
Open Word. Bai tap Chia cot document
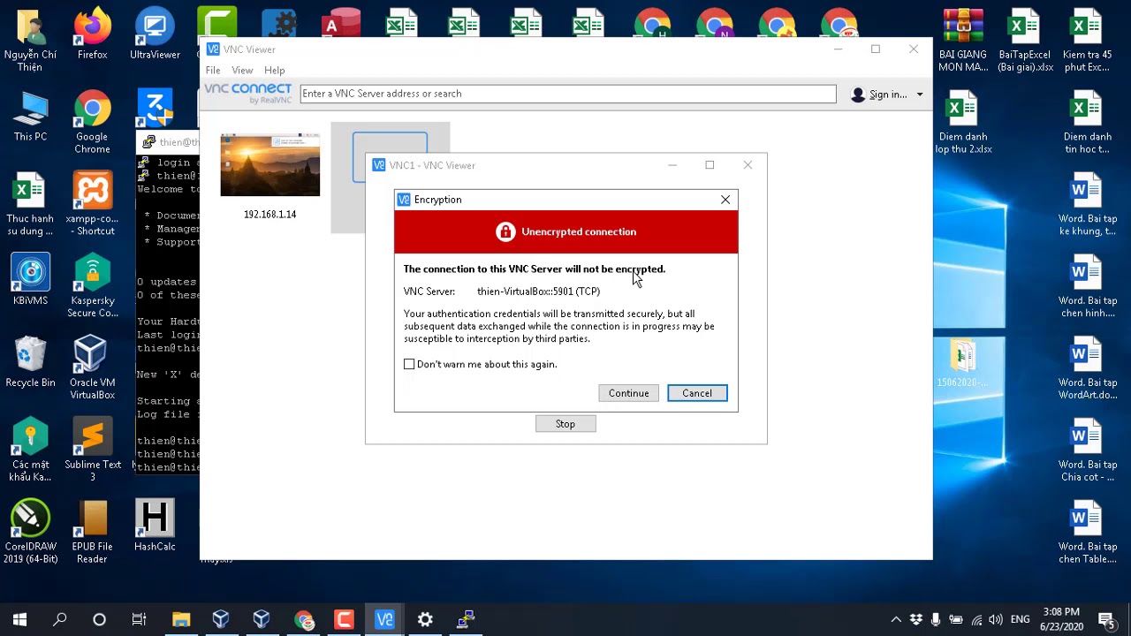click(1087, 451)
